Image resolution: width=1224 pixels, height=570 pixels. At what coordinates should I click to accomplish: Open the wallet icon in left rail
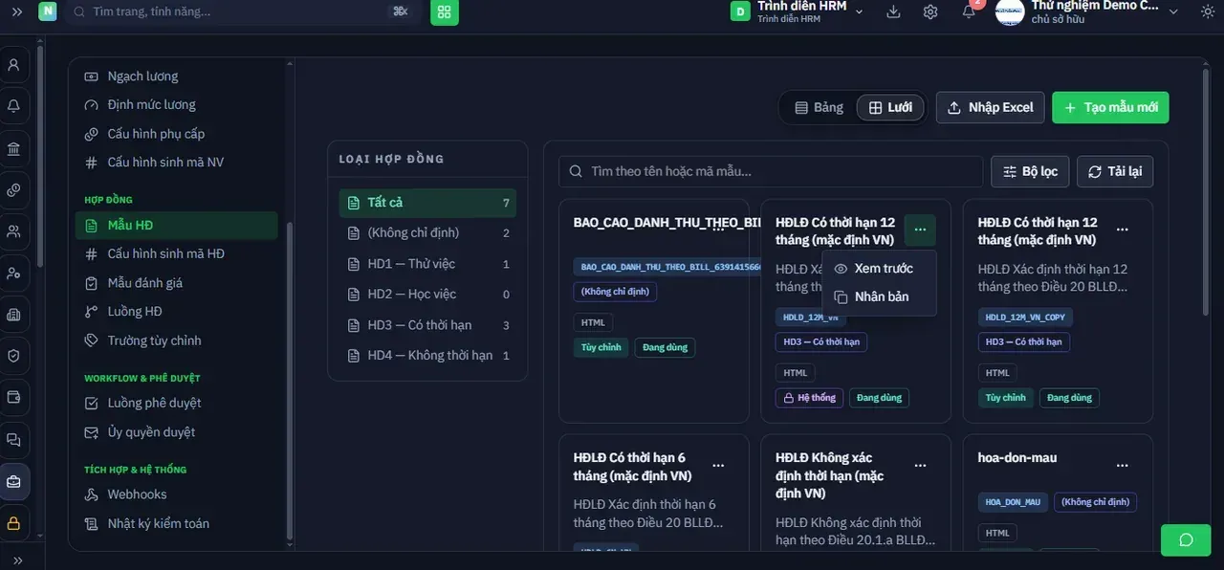[14, 397]
